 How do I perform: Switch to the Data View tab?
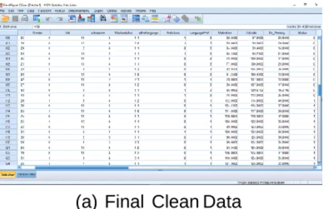coord(8,175)
